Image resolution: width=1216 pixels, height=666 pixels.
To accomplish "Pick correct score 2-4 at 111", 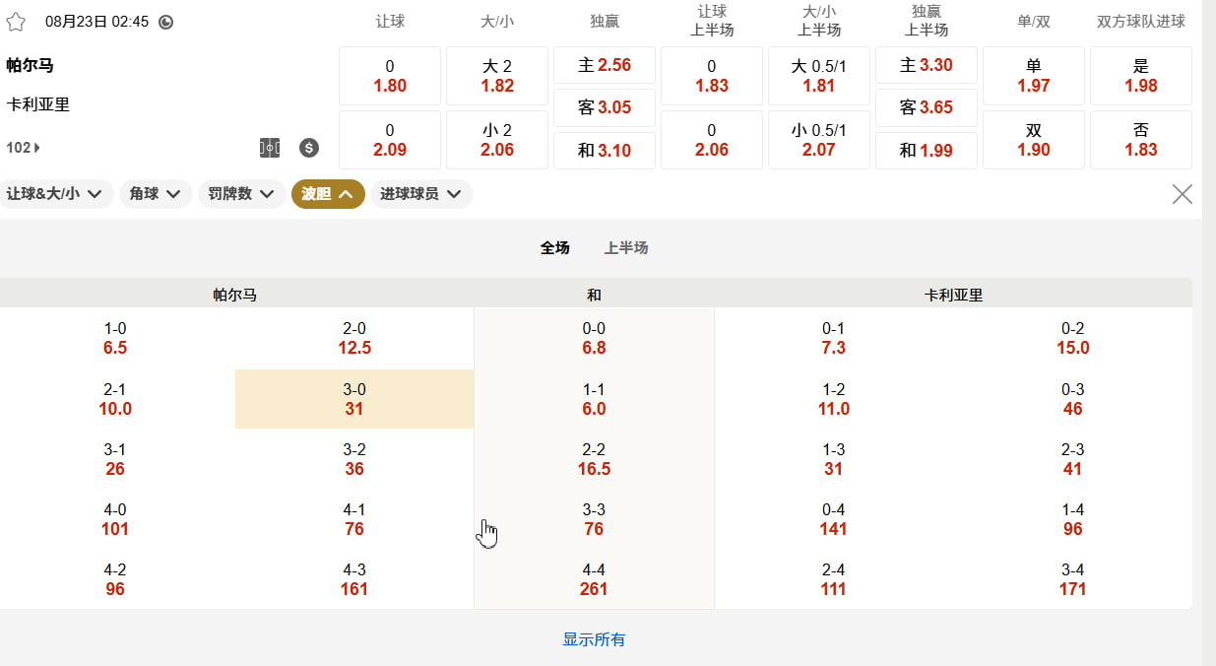I will 834,579.
